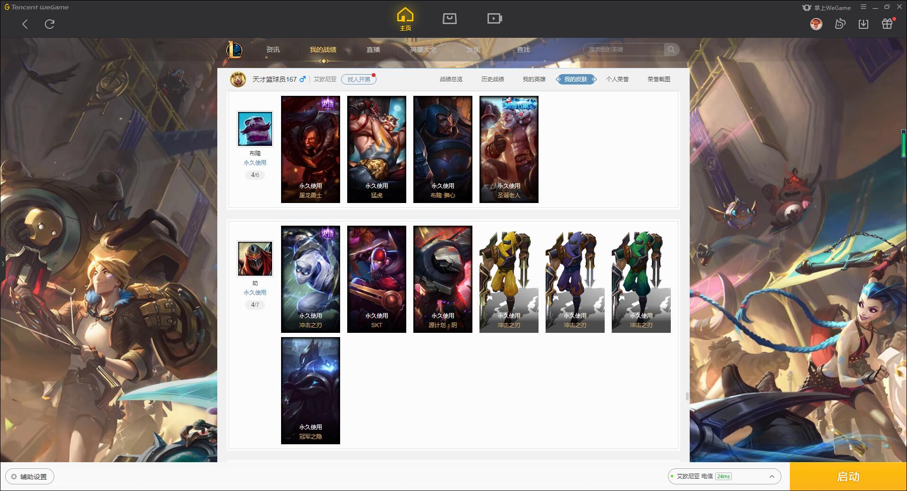Refresh the page with reload icon
The height and width of the screenshot is (491, 907).
(x=50, y=24)
